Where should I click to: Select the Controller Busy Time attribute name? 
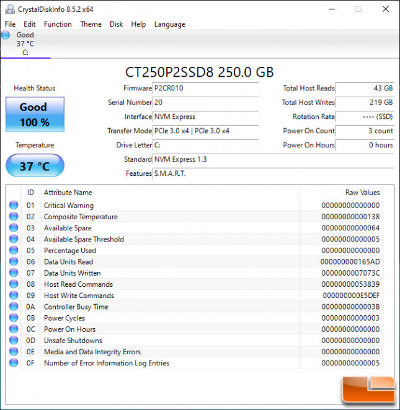pyautogui.click(x=76, y=307)
